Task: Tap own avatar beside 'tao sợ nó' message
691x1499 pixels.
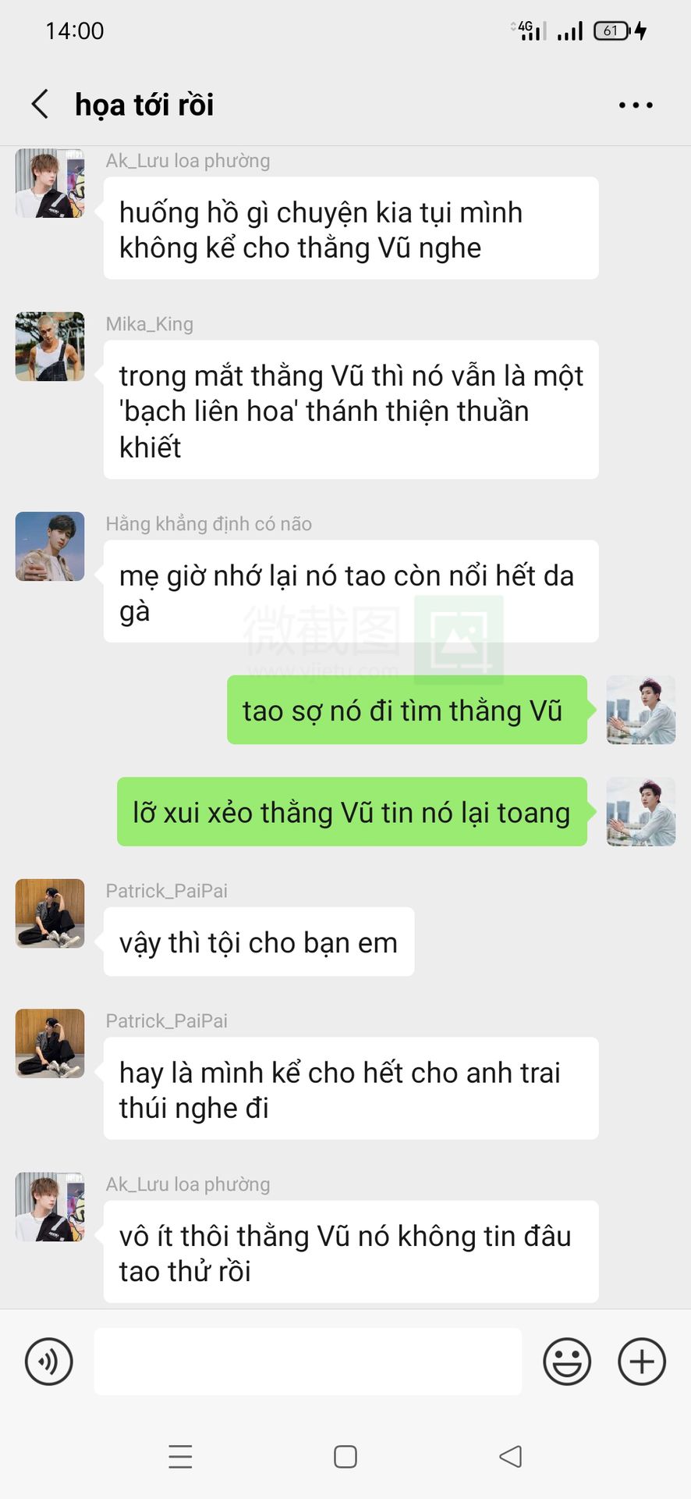Action: [x=641, y=710]
